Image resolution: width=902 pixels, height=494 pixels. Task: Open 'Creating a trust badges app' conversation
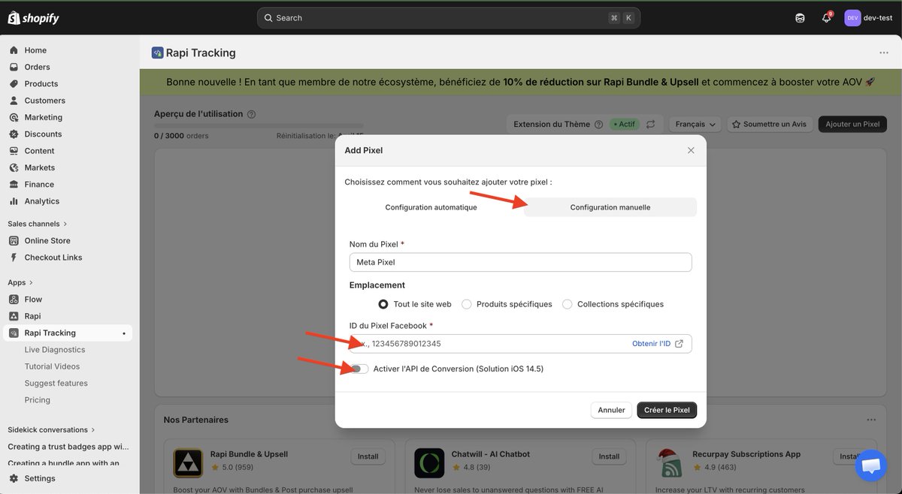click(68, 447)
